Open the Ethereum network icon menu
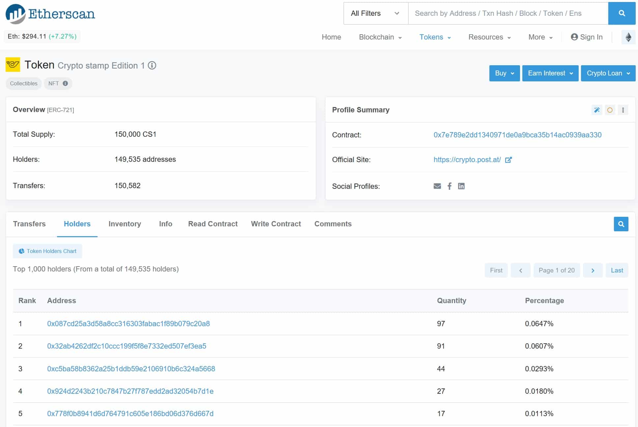The width and height of the screenshot is (638, 427). (628, 37)
